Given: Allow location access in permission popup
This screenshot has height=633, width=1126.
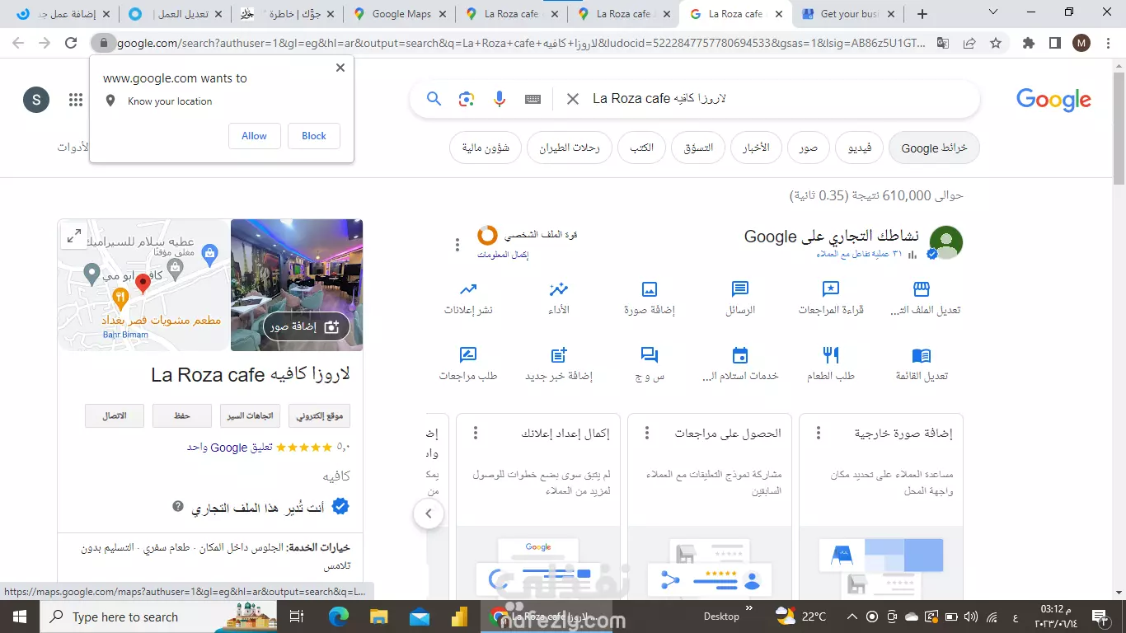Looking at the screenshot, I should point(254,136).
